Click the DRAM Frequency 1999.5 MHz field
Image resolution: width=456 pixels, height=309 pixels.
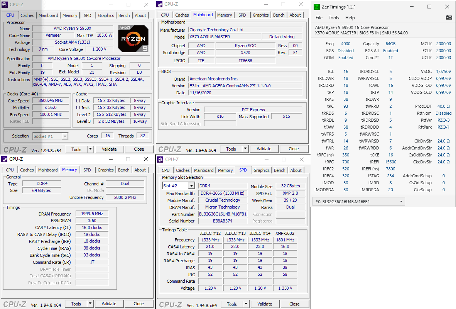point(92,214)
